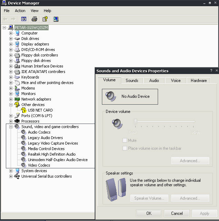The image size is (219, 221).
Task: Click the Display adapters category icon
Action: tap(17, 44)
